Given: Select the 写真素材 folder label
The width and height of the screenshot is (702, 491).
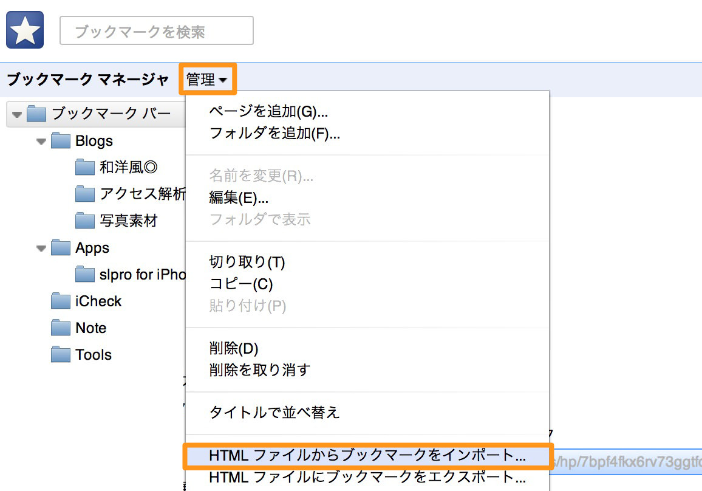Looking at the screenshot, I should [x=129, y=221].
